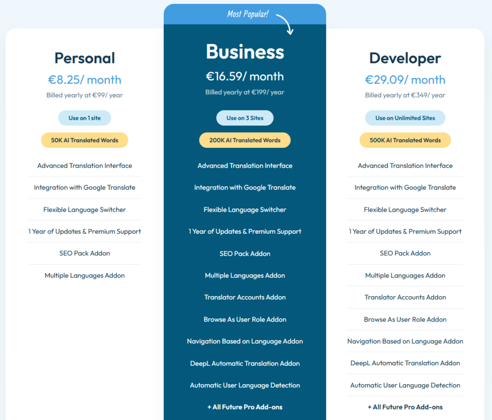Image resolution: width=492 pixels, height=420 pixels.
Task: Click the '500K AI Translated Words' pill
Action: click(x=405, y=140)
